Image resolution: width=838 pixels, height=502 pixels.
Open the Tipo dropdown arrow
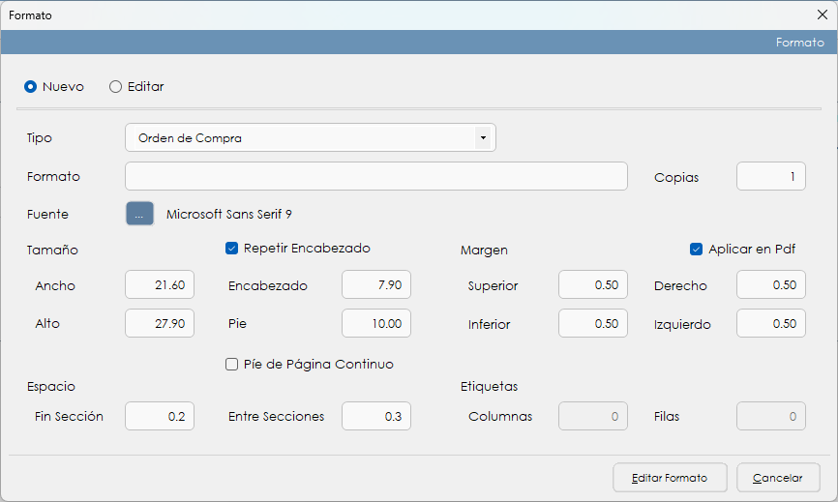click(x=482, y=138)
